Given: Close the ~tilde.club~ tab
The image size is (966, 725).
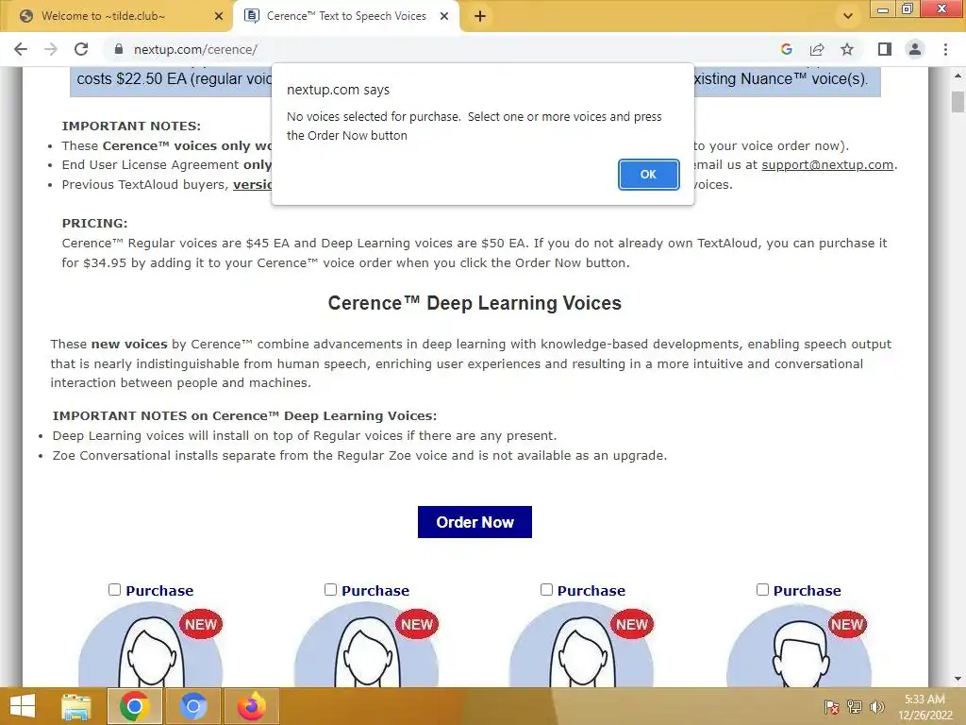Looking at the screenshot, I should point(218,17).
